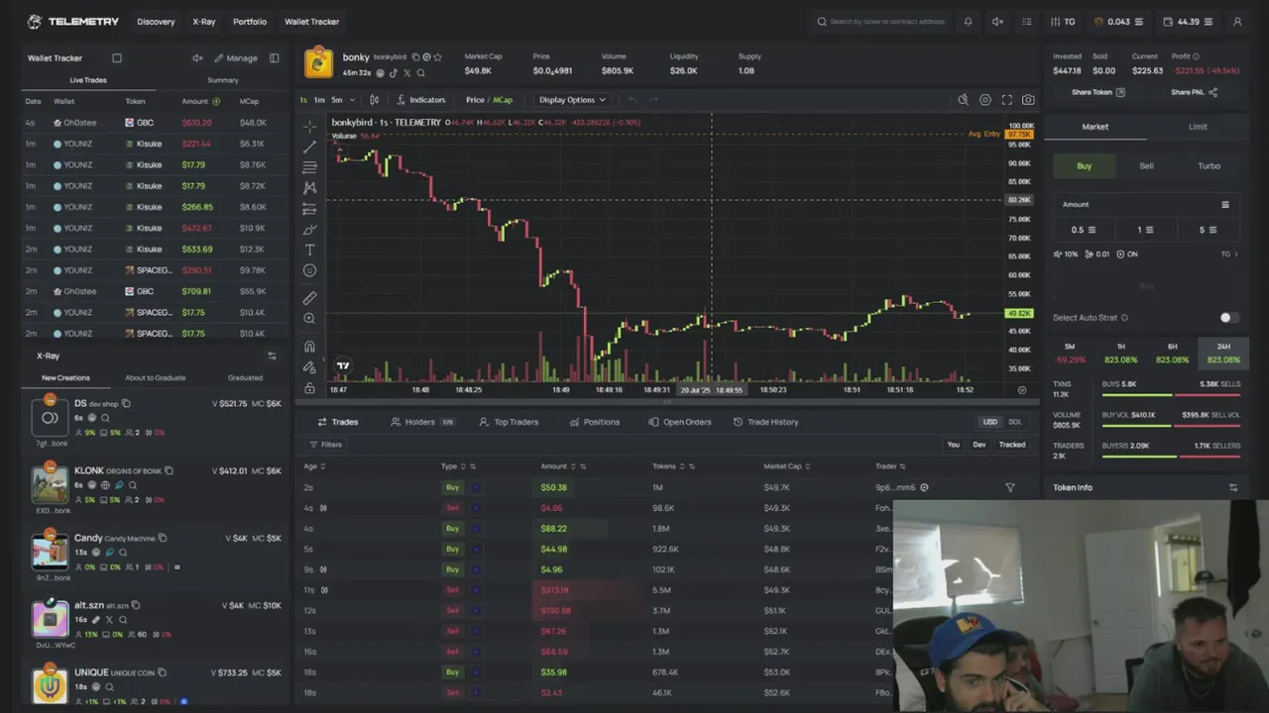Filter trades to Tracked wallets
This screenshot has height=713, width=1269.
tap(1012, 445)
